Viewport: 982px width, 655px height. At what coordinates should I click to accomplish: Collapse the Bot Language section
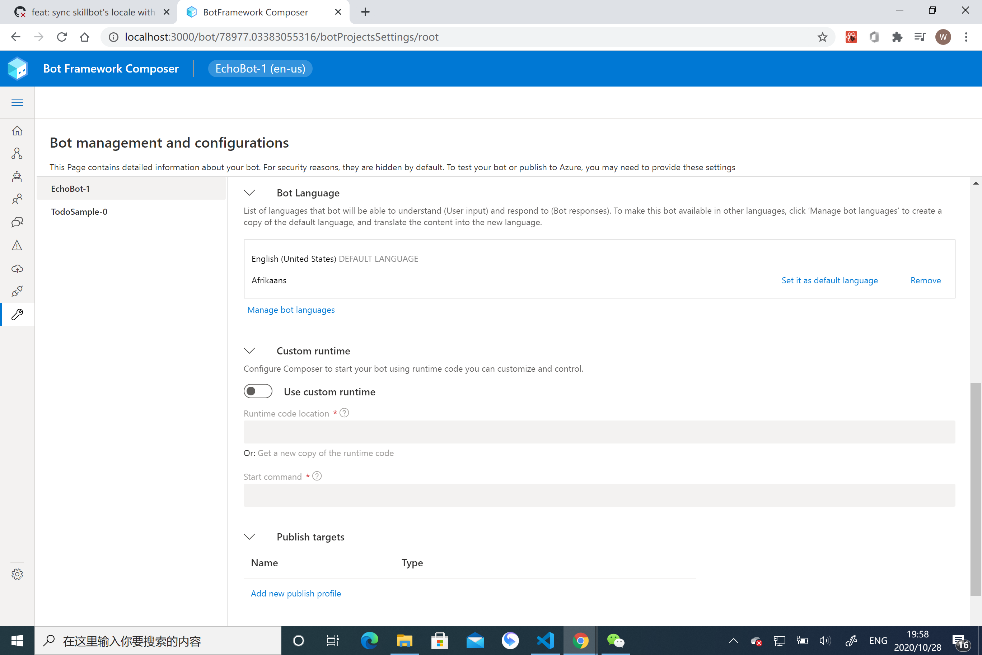coord(249,193)
